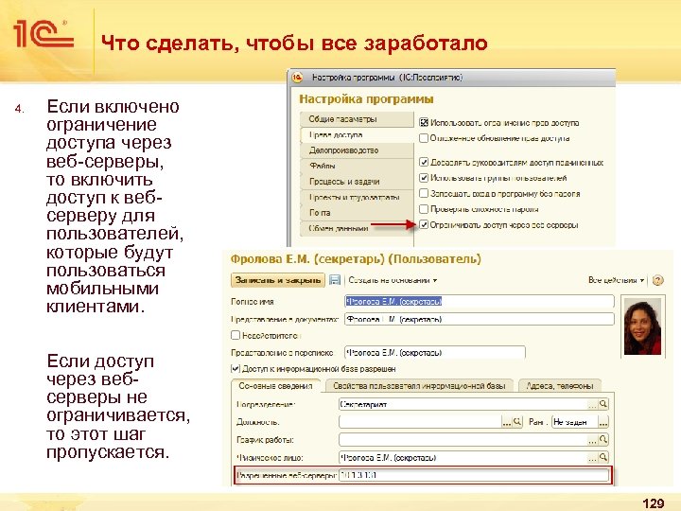Open the Файлы settings section
681x511 pixels.
[357, 166]
